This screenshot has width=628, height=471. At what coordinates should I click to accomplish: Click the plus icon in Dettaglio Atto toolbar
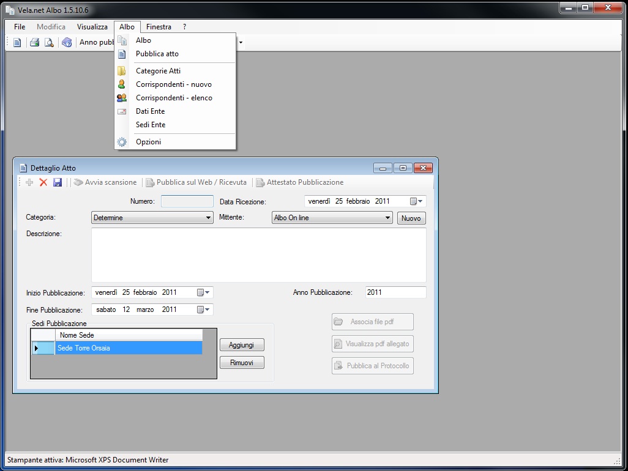click(x=29, y=182)
